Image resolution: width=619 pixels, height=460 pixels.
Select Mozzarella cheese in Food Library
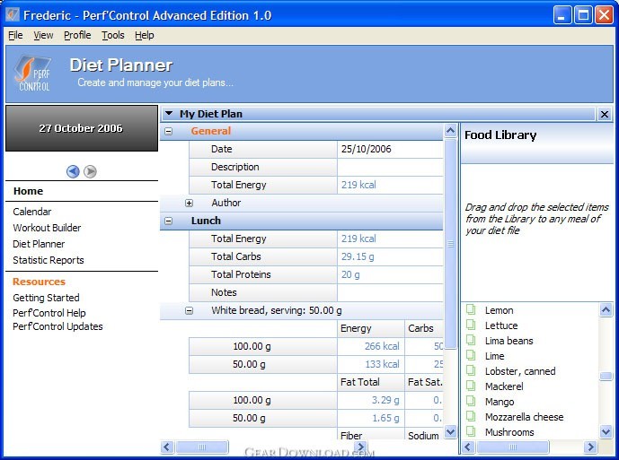click(x=525, y=417)
